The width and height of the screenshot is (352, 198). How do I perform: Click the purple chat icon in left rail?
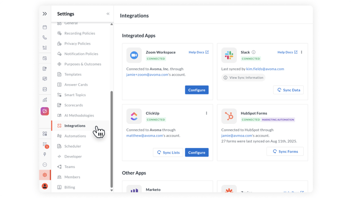(45, 111)
